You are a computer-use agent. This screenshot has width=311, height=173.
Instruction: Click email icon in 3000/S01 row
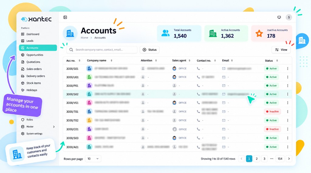click(x=224, y=68)
